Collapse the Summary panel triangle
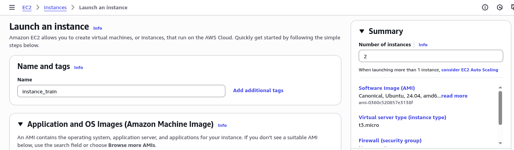 (x=361, y=31)
